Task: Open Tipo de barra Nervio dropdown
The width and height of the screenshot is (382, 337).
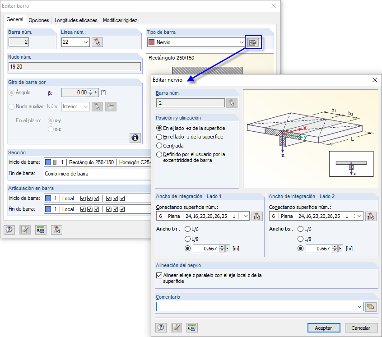Action: point(241,42)
